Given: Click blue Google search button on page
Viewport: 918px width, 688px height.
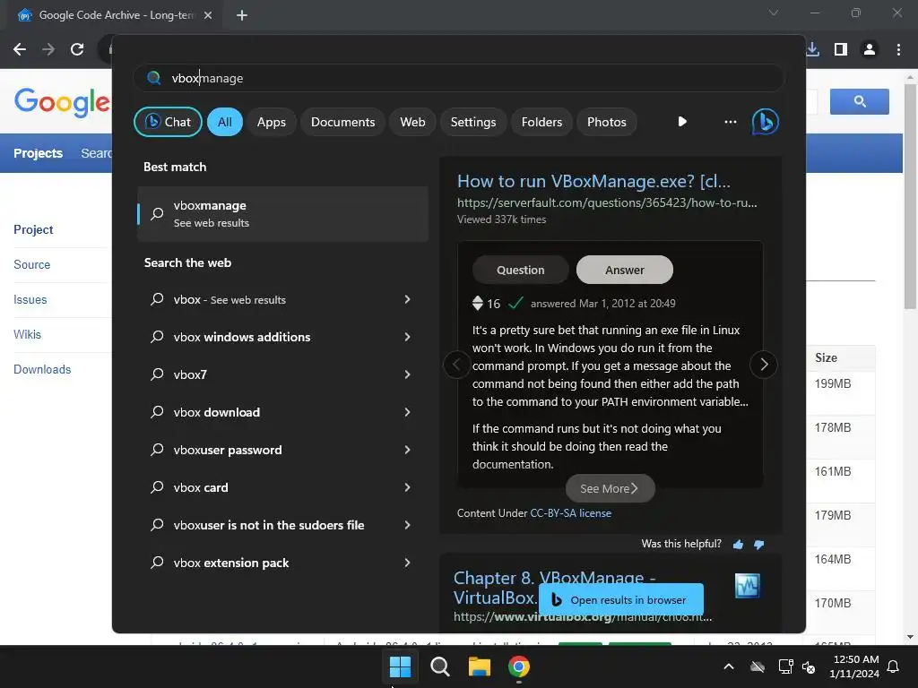Looking at the screenshot, I should pyautogui.click(x=860, y=102).
